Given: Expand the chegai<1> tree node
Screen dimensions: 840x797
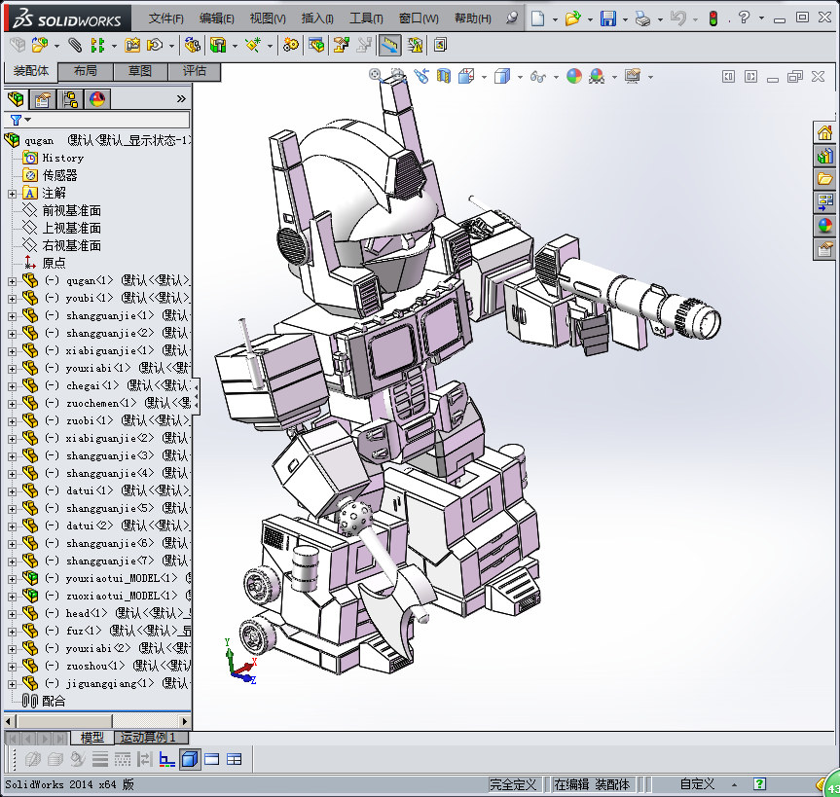Looking at the screenshot, I should click(x=12, y=386).
